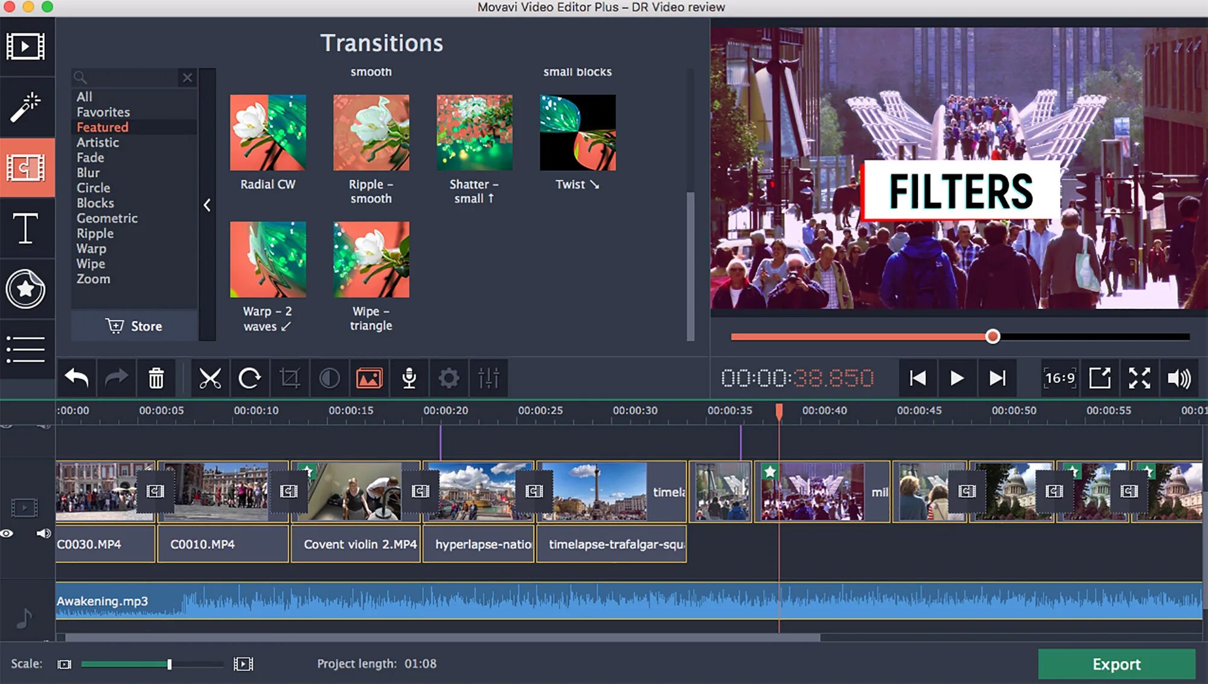
Task: Expand the Warp transitions category
Action: (91, 248)
